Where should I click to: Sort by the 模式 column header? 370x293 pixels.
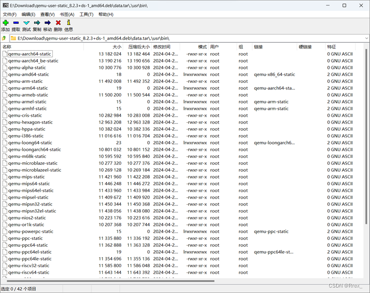(194, 47)
